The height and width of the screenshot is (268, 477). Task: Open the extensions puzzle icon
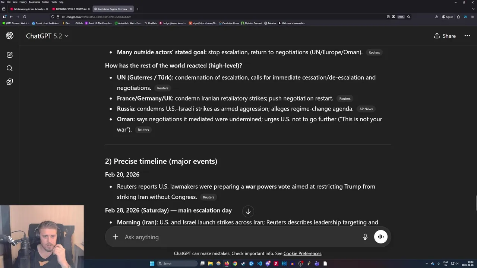[458, 17]
